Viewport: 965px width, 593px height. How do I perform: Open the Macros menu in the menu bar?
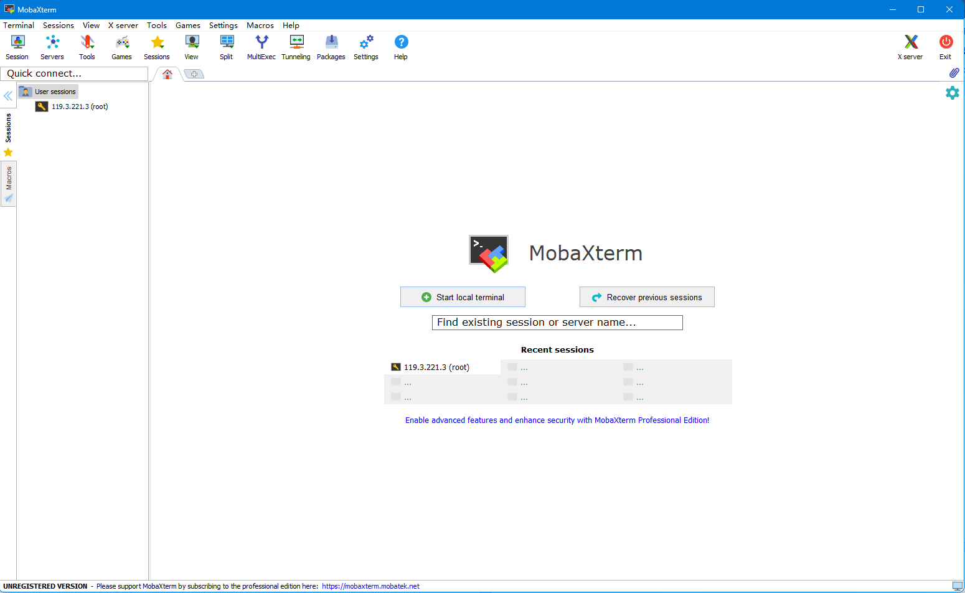click(260, 26)
